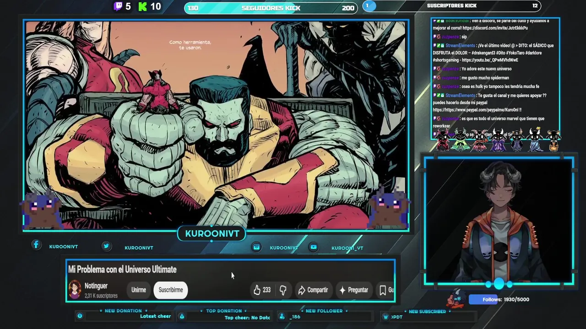Click the "Top cheer: No Data" text
586x329 pixels.
(247, 318)
